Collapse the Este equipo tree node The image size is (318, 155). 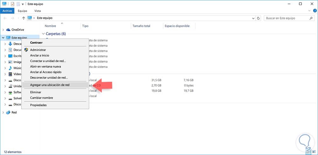(3, 38)
